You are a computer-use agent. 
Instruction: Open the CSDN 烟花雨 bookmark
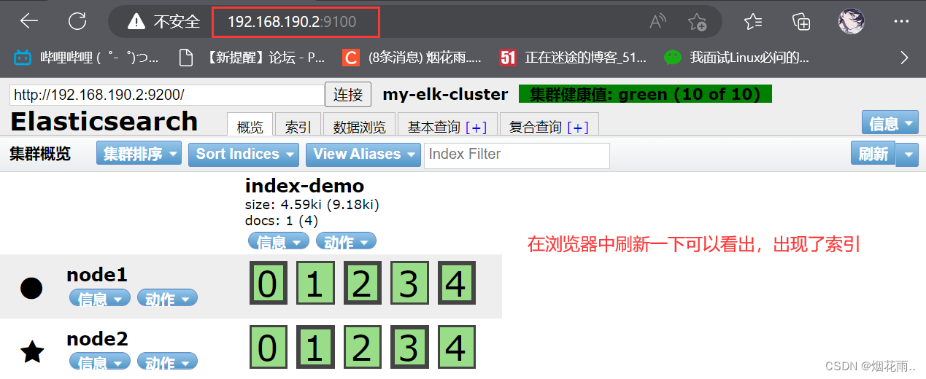point(412,58)
